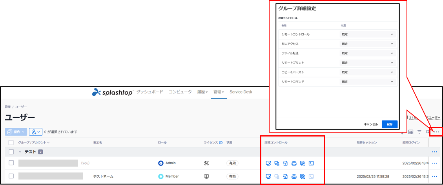This screenshot has height=185, width=443.
Task: Click the remote control icon in Admin row
Action: pyautogui.click(x=268, y=163)
